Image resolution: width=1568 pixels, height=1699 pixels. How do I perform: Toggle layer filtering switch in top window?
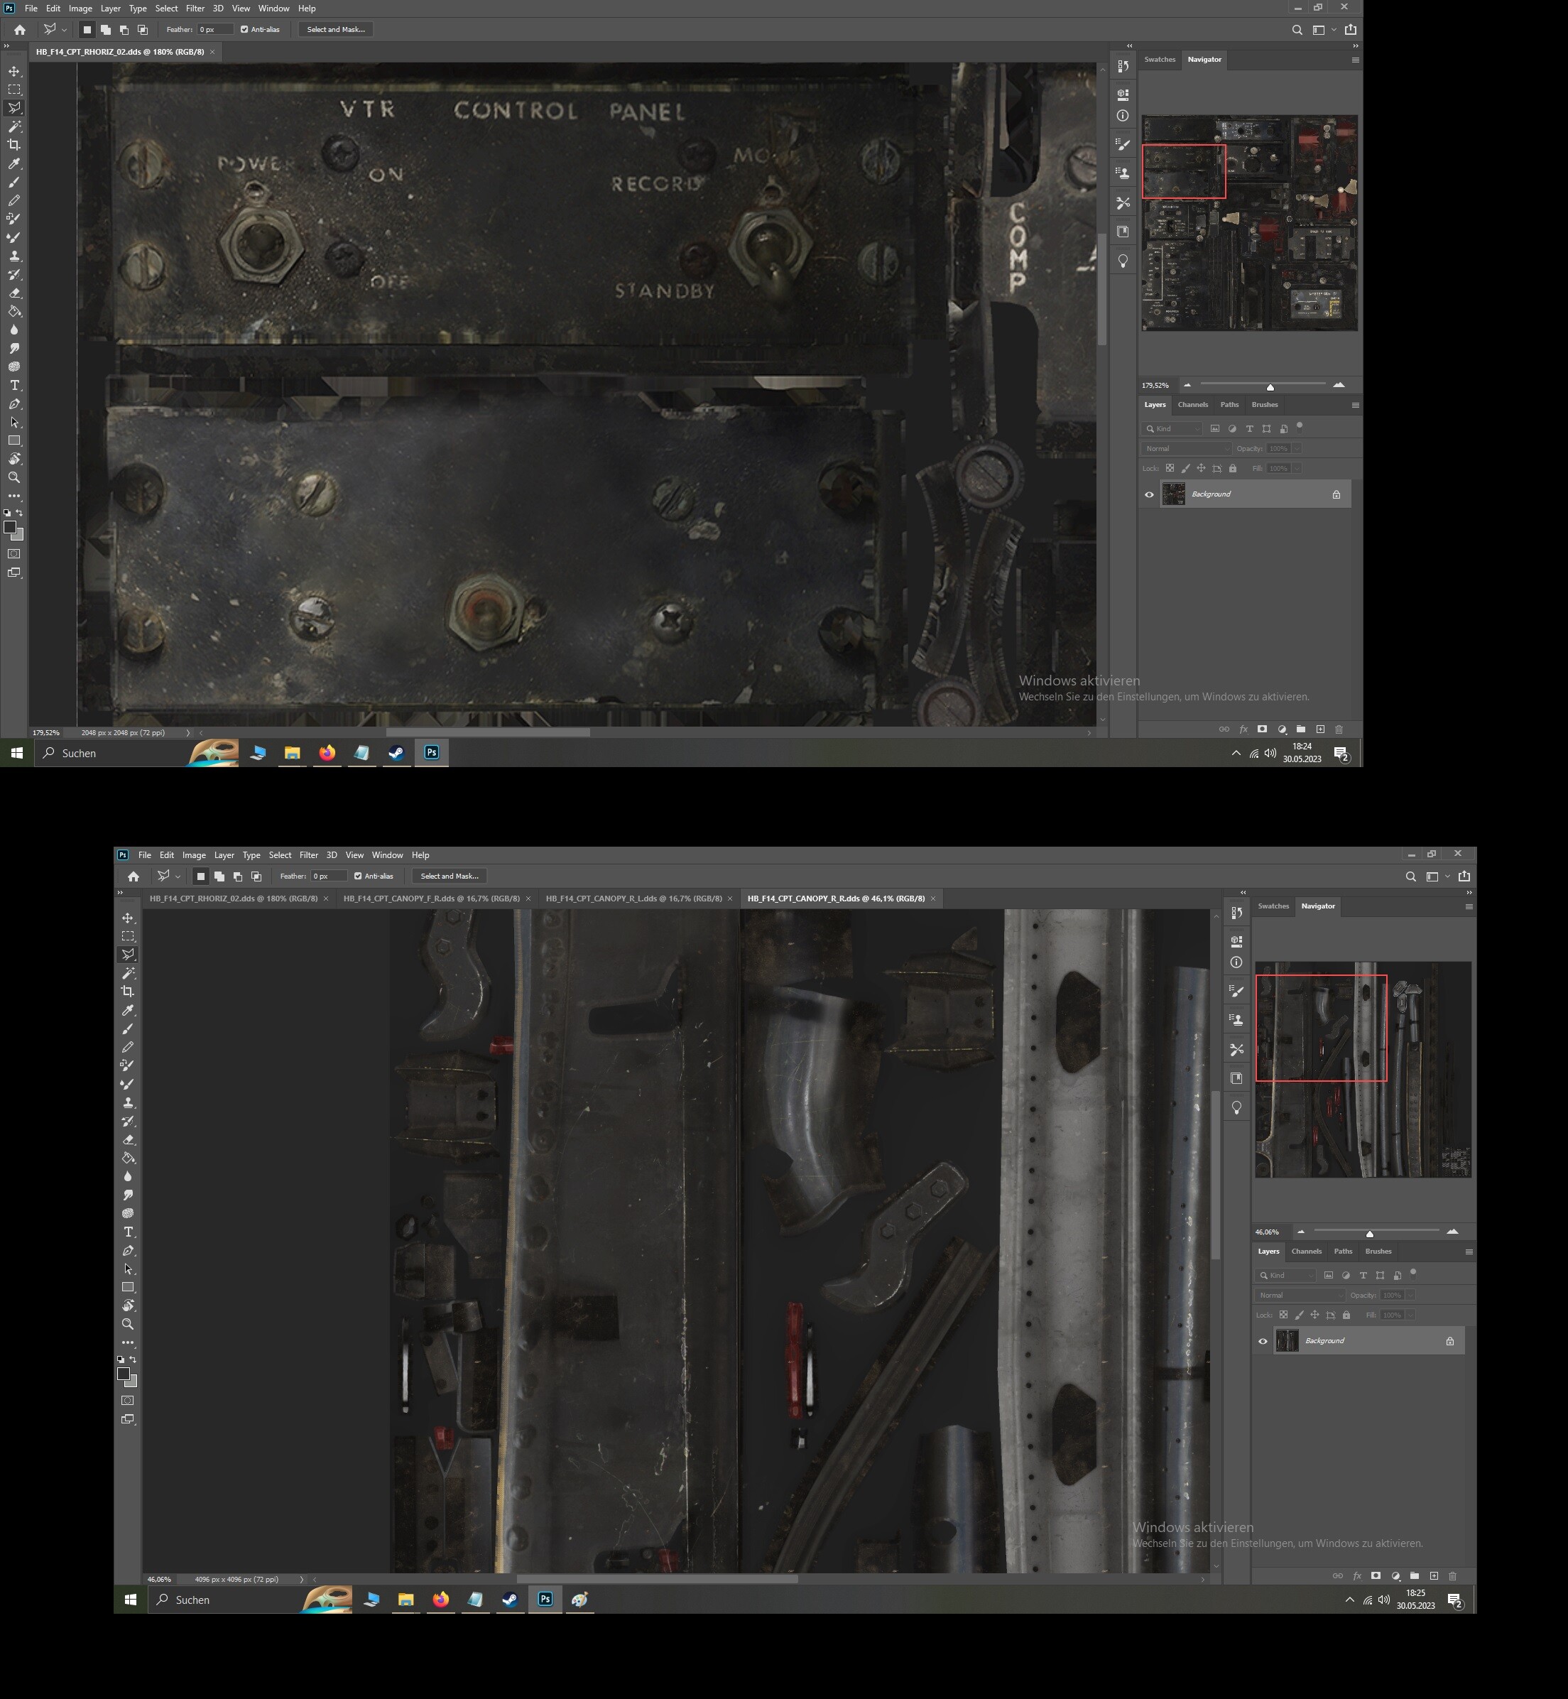pos(1299,427)
